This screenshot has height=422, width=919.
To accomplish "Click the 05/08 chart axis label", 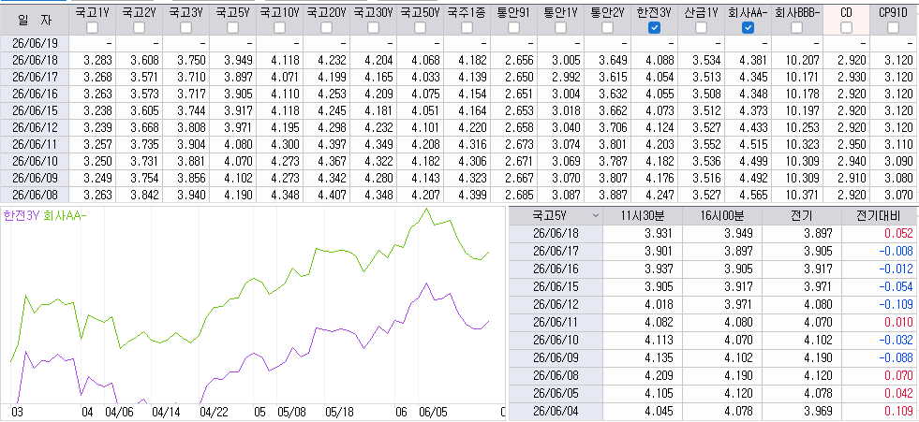I will pyautogui.click(x=292, y=412).
